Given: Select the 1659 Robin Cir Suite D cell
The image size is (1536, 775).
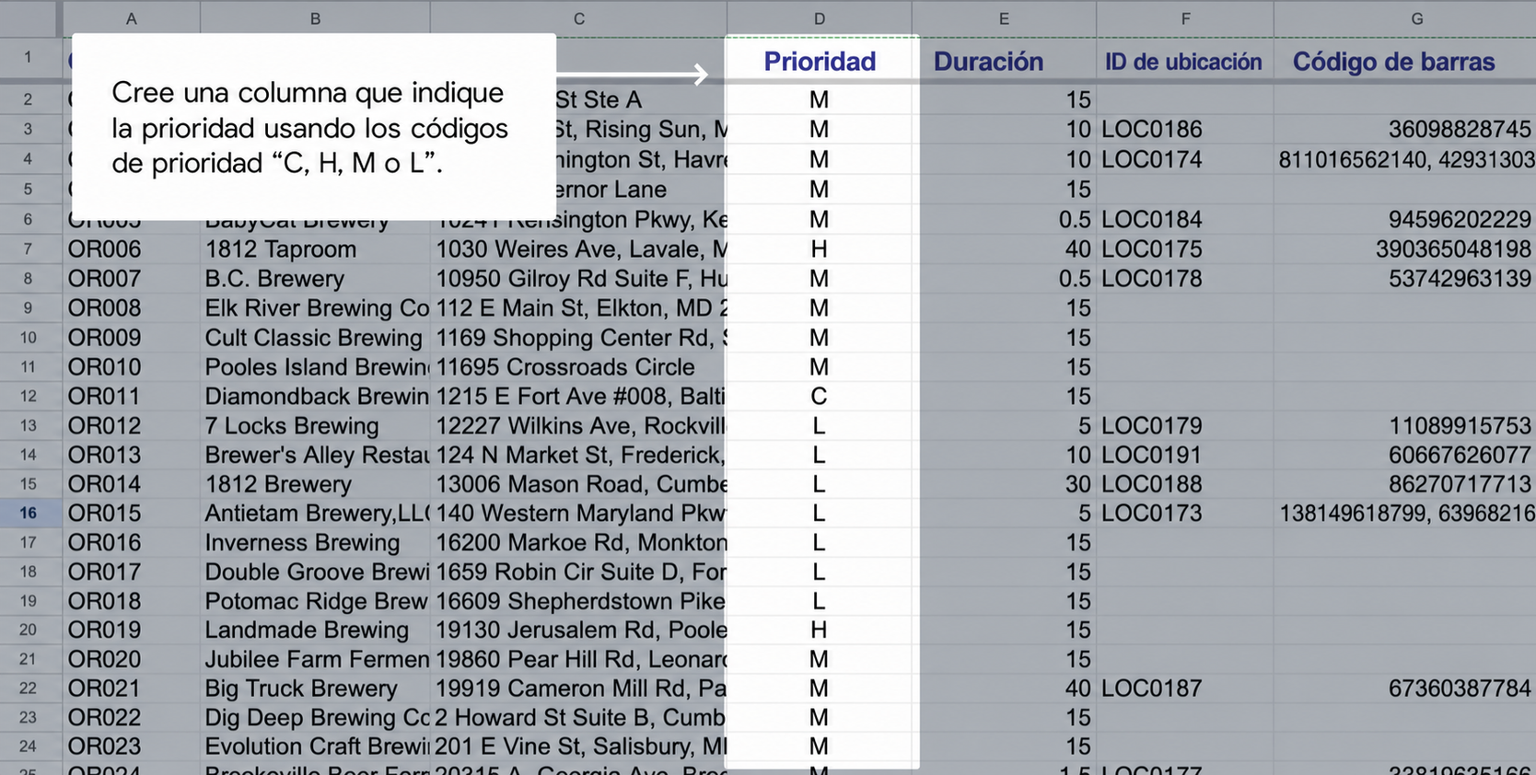Looking at the screenshot, I should click(x=578, y=572).
